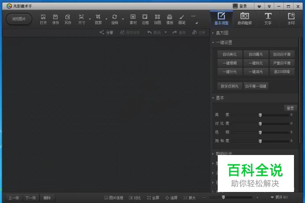Open the 撤销 history dropdown arrow
This screenshot has height=203, width=305.
click(166, 32)
